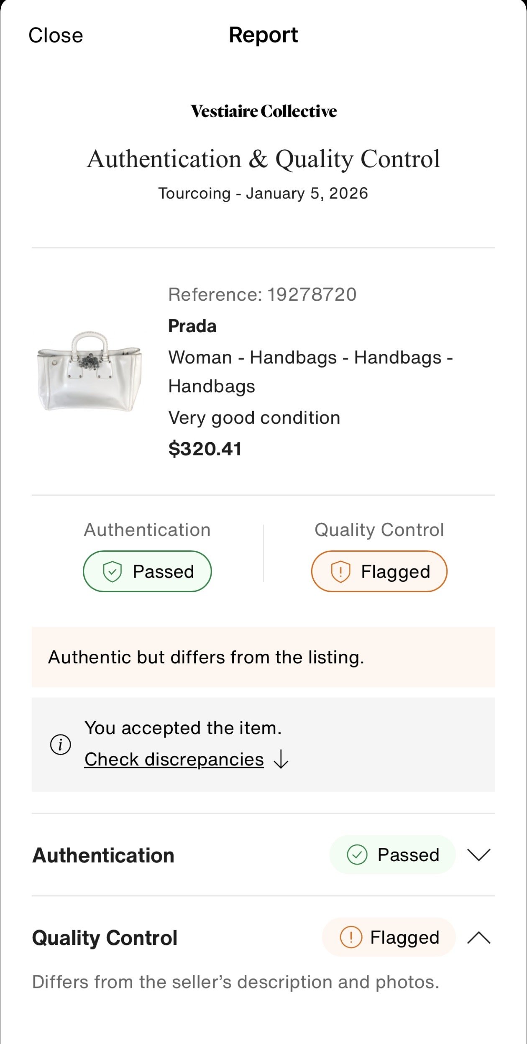Tap the top Passed authentication badge
Image resolution: width=527 pixels, height=1044 pixels.
click(x=147, y=571)
